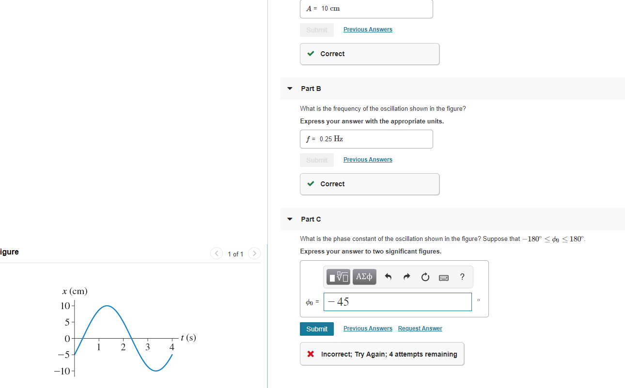This screenshot has width=625, height=388.
Task: Open keyboard shortcuts icon in equation toolbar
Action: (x=443, y=277)
